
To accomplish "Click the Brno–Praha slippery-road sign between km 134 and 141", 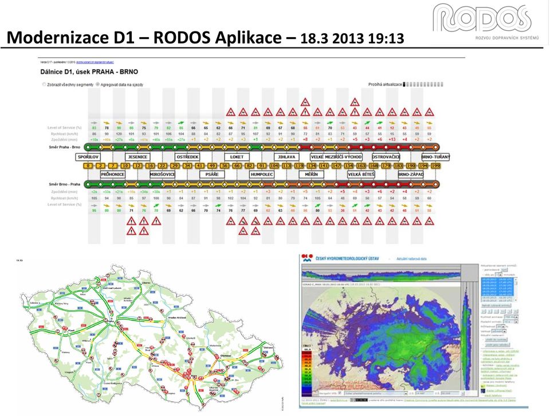I will (317, 221).
